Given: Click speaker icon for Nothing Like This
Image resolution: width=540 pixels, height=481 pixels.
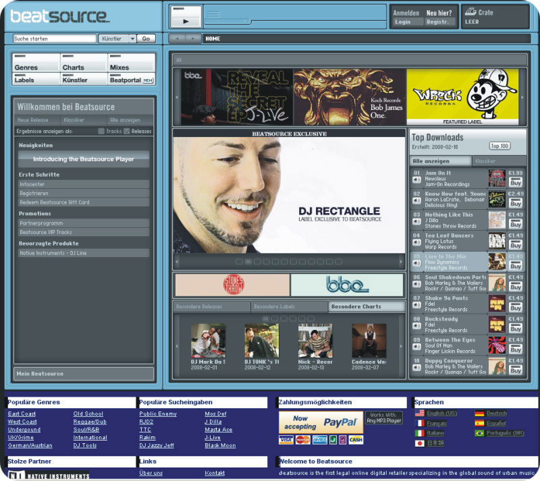Looking at the screenshot, I should (416, 222).
